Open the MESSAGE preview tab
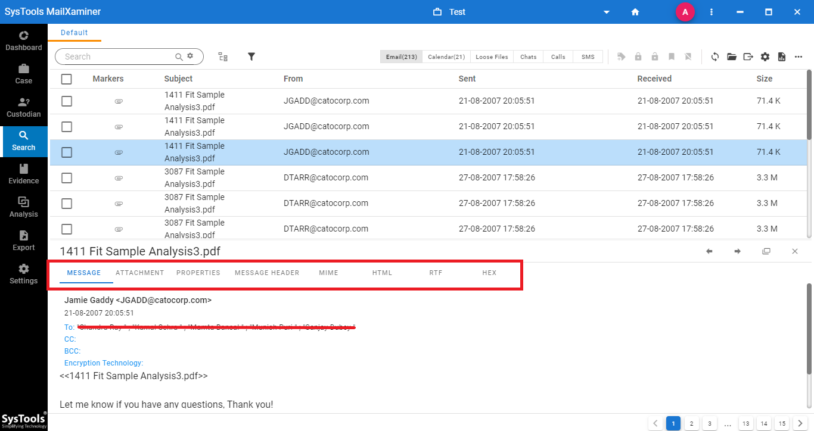The height and width of the screenshot is (431, 814). pyautogui.click(x=84, y=273)
